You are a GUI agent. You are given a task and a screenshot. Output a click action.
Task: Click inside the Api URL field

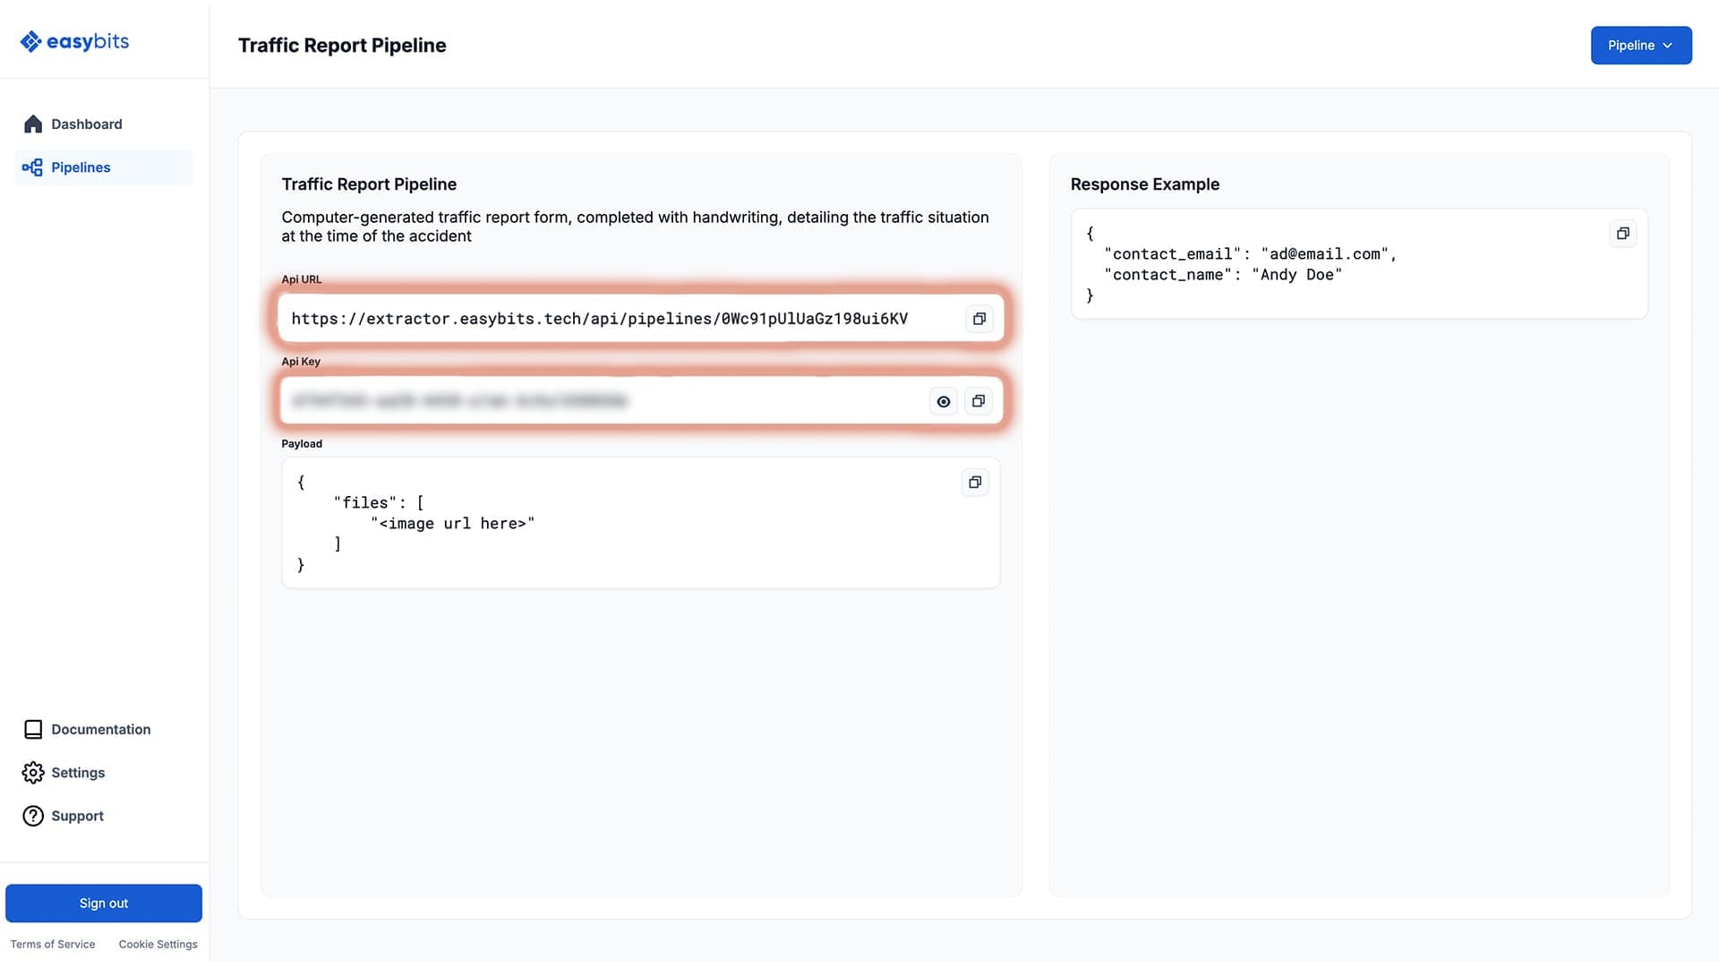coord(599,319)
